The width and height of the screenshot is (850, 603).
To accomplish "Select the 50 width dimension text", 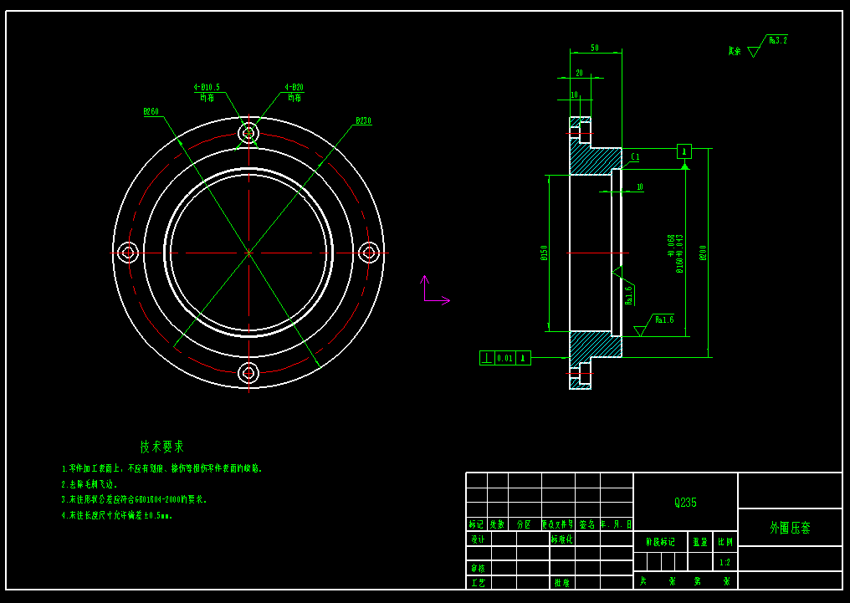I will 595,48.
